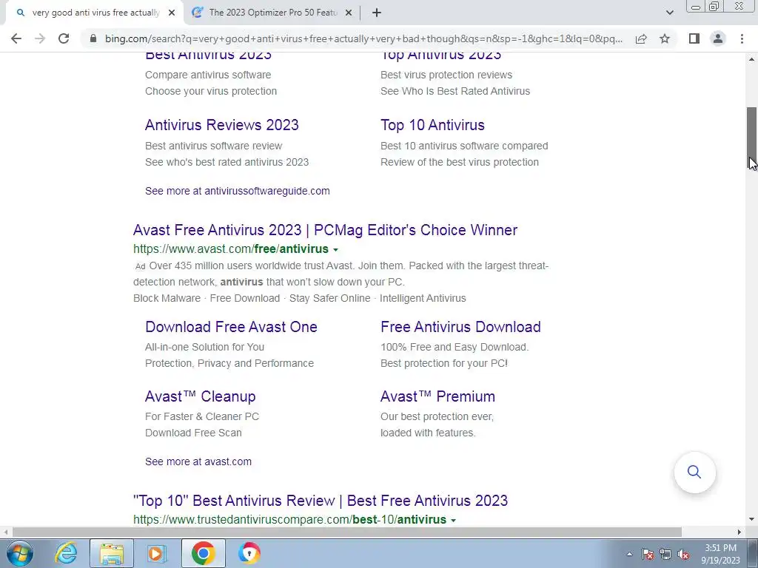Click the muted volume tray icon
758x568 pixels.
click(683, 554)
